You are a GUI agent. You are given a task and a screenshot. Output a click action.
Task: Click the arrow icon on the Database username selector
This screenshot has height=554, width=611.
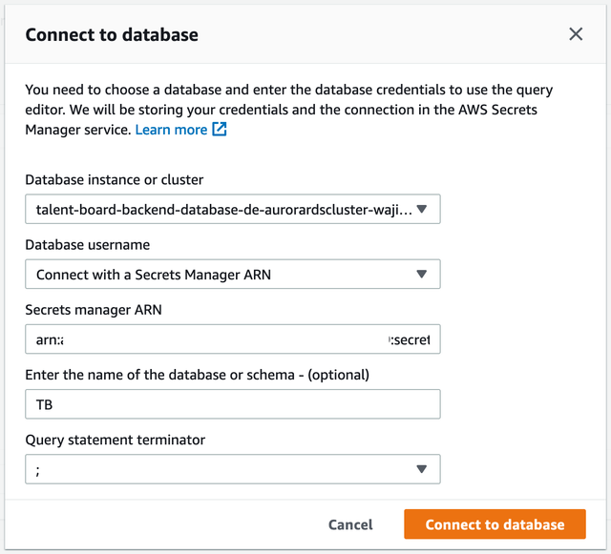pyautogui.click(x=422, y=275)
